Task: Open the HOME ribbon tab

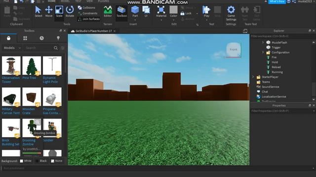Action: click(x=51, y=1)
